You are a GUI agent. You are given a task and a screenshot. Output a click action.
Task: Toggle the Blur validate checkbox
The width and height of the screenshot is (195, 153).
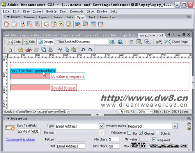[x=129, y=133]
